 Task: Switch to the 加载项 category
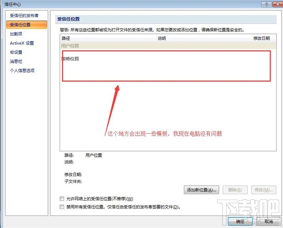tap(16, 34)
